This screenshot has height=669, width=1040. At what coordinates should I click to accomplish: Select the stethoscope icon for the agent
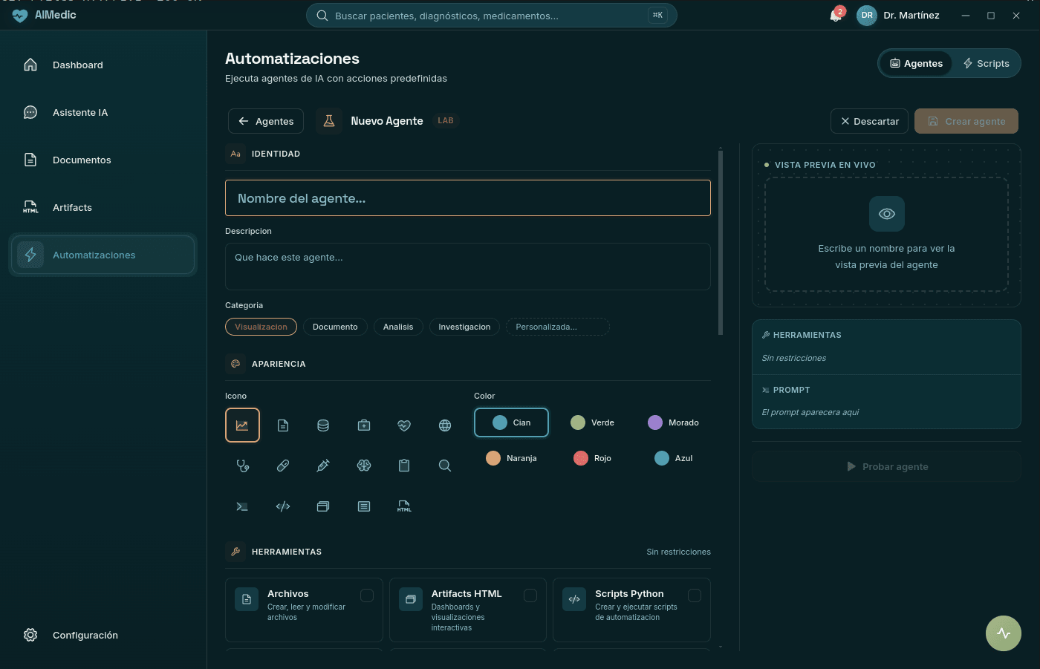click(x=242, y=466)
